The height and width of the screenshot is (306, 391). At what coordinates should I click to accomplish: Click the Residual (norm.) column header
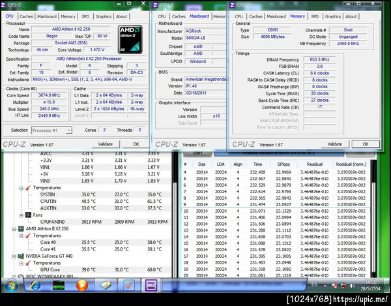[x=351, y=164]
